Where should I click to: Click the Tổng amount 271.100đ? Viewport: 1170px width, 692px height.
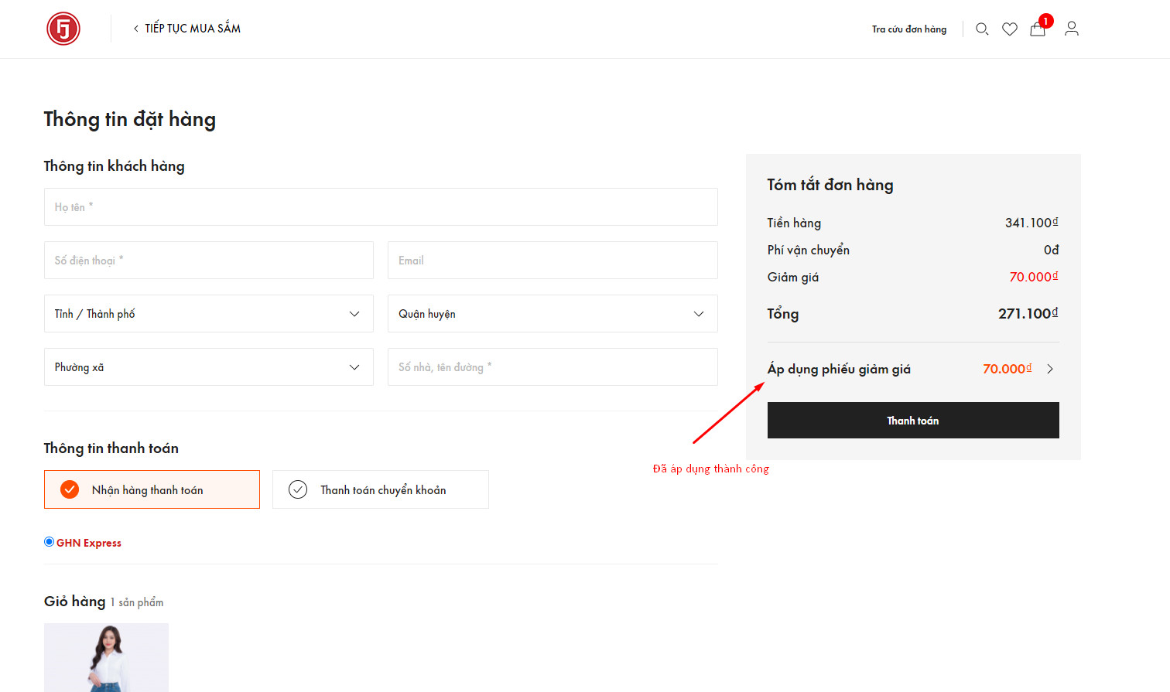click(x=1028, y=313)
